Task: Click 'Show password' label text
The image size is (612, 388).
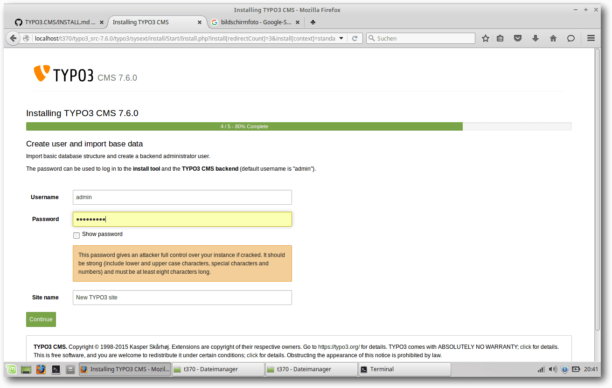Action: [102, 234]
